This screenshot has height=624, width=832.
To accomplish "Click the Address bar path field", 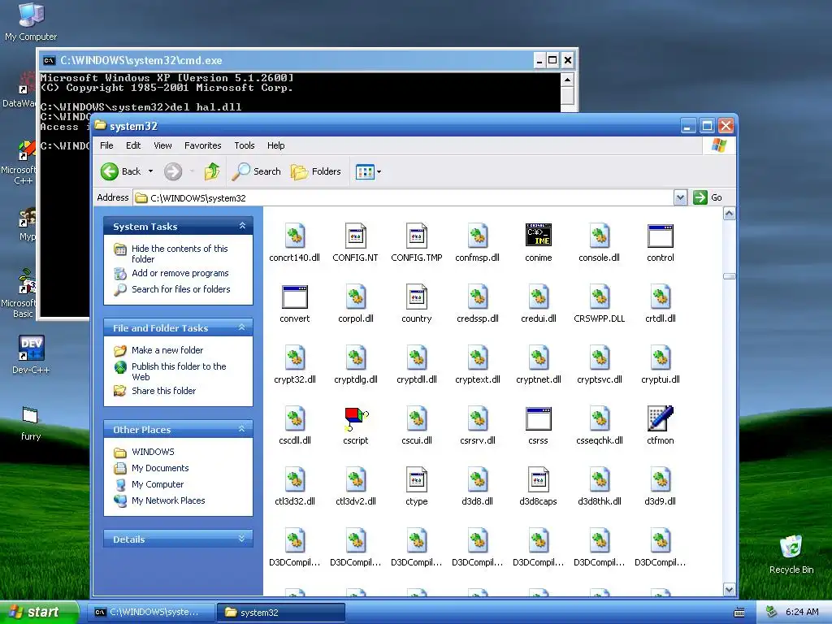I will (x=403, y=198).
